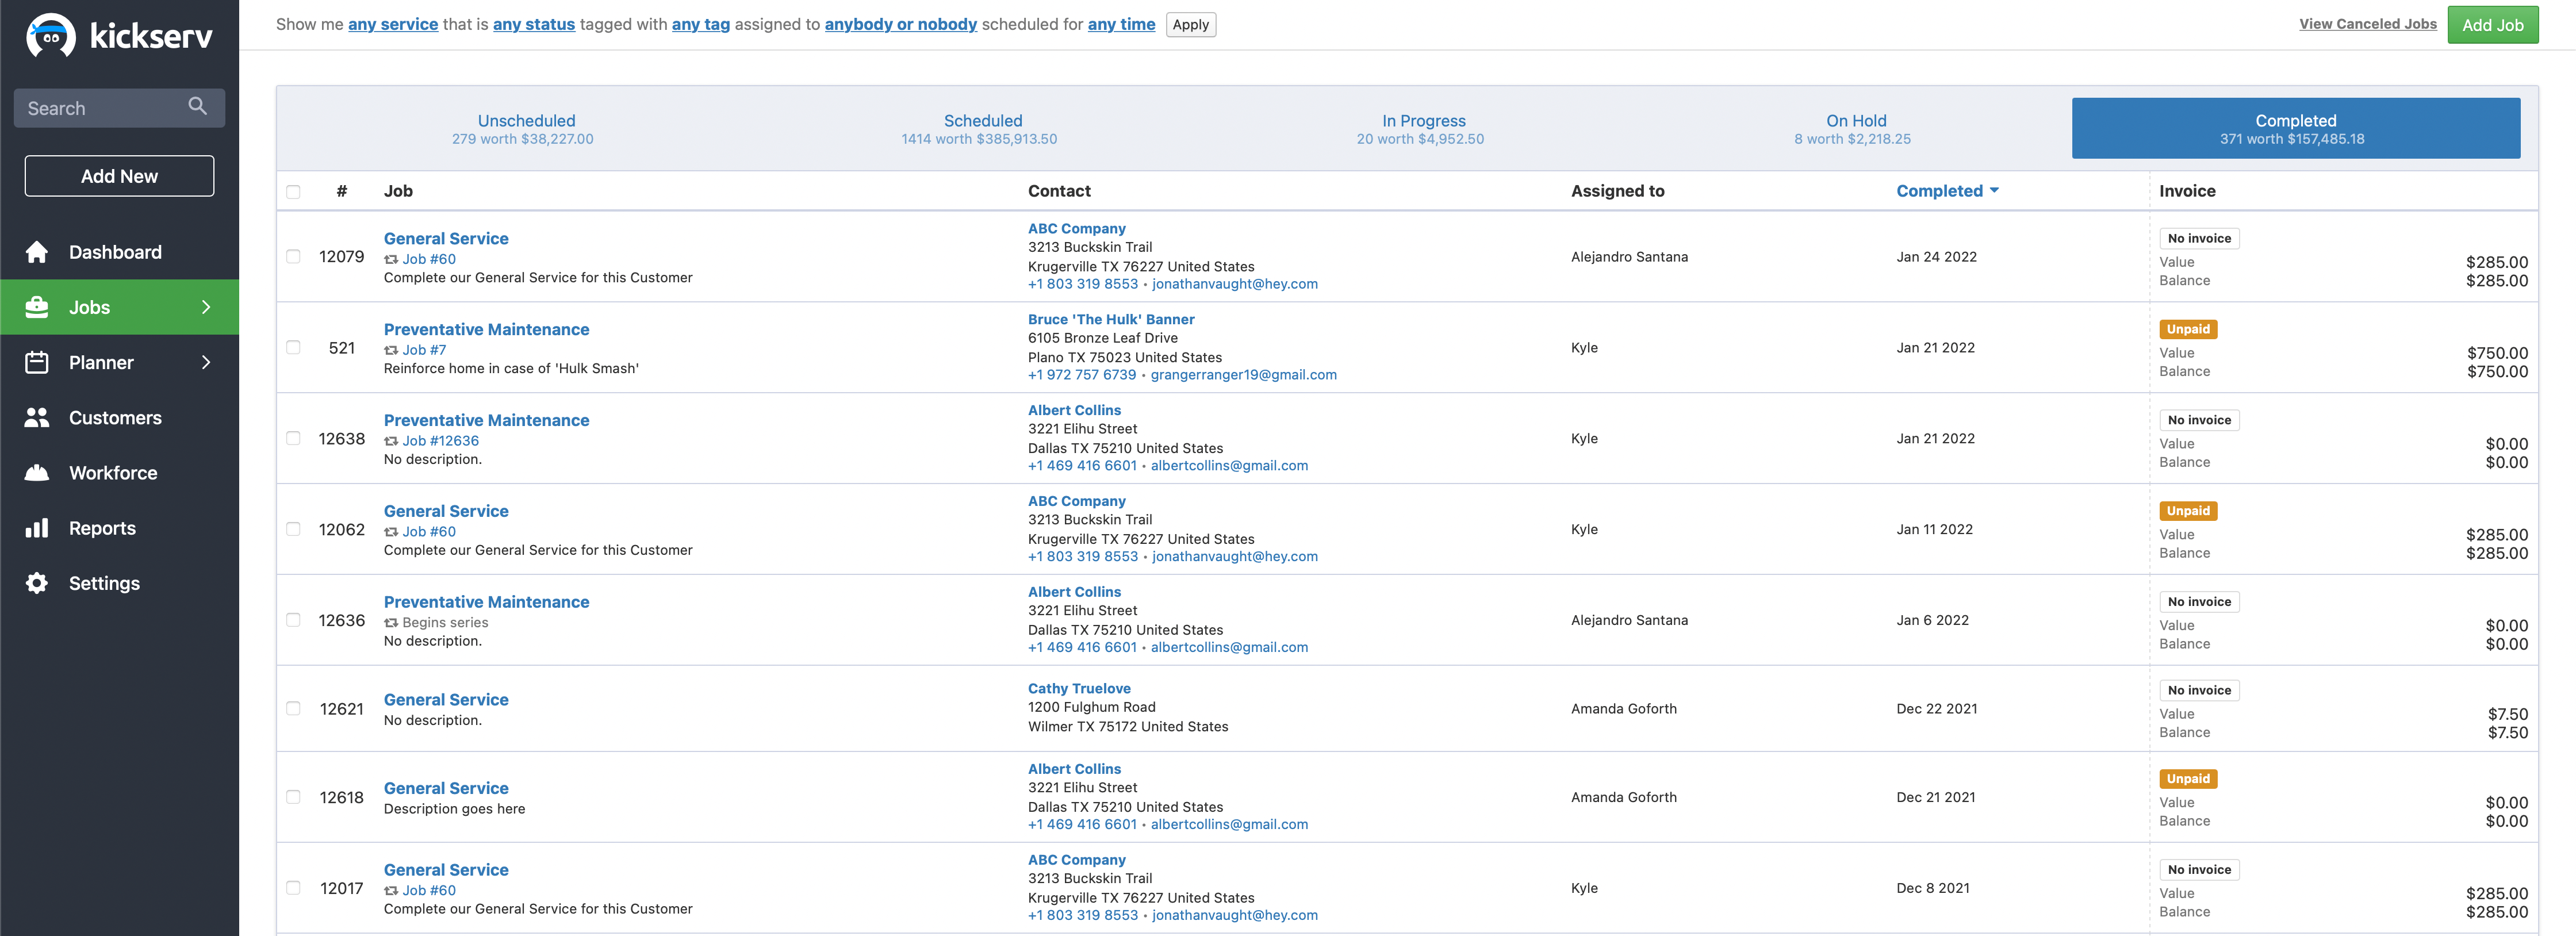Click the Jobs briefcase icon
Viewport: 2576px width, 936px height.
[x=37, y=307]
